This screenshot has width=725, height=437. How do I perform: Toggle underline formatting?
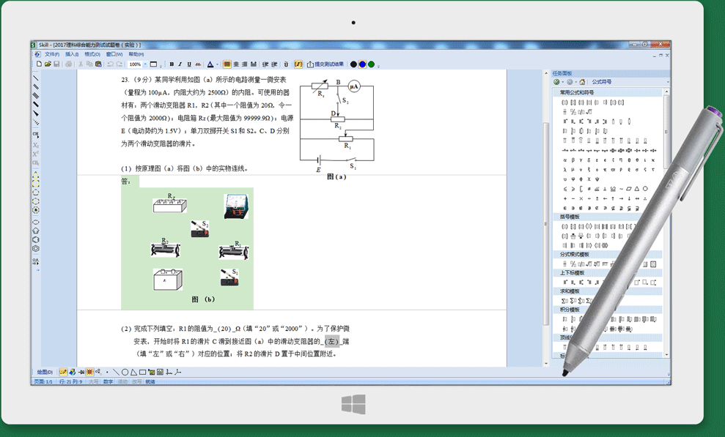(189, 64)
